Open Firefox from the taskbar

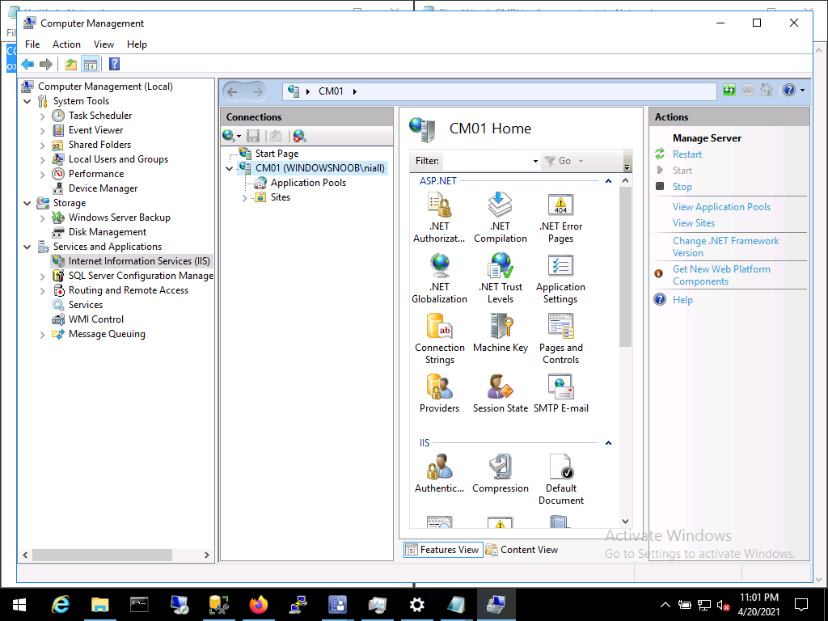pyautogui.click(x=258, y=605)
